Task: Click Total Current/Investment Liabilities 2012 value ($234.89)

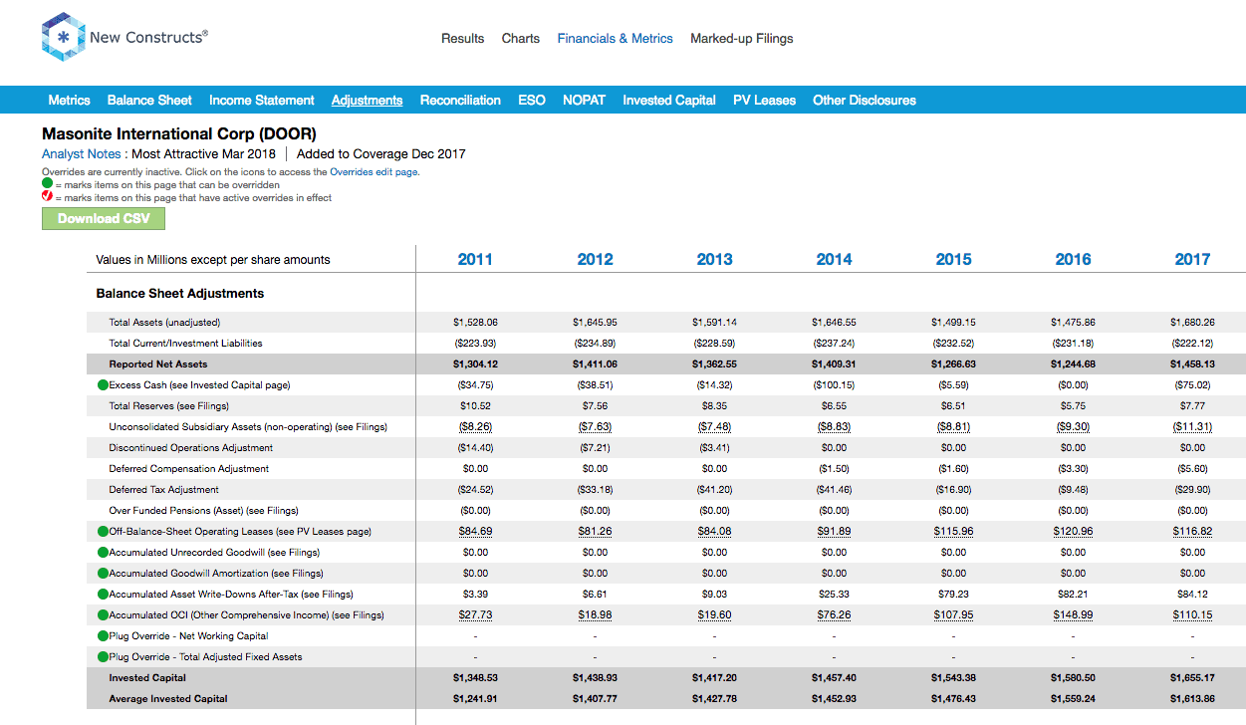Action: point(595,344)
